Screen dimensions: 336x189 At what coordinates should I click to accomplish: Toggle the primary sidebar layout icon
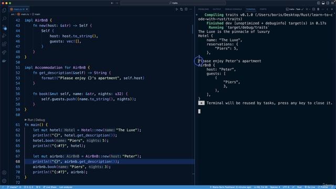319,3
